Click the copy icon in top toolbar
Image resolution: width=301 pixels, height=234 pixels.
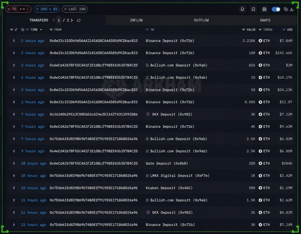click(x=286, y=9)
